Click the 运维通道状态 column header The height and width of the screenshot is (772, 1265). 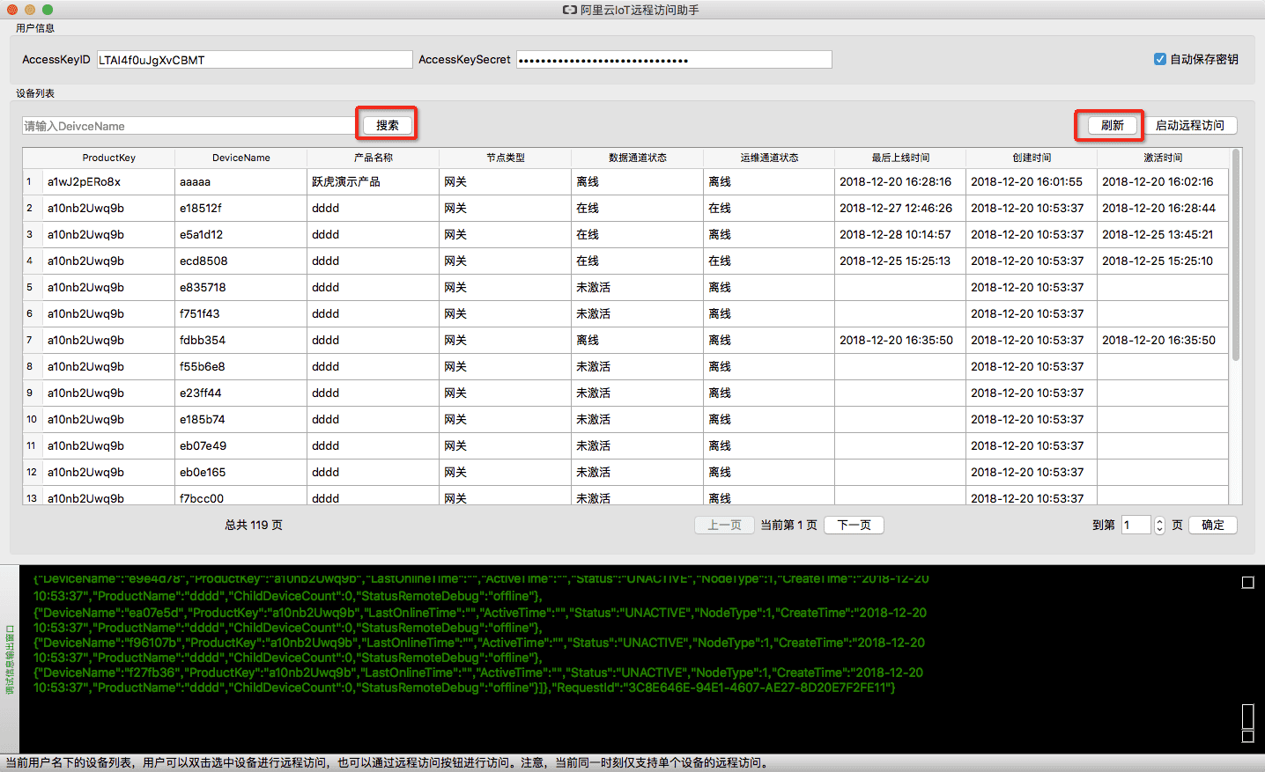pos(769,158)
